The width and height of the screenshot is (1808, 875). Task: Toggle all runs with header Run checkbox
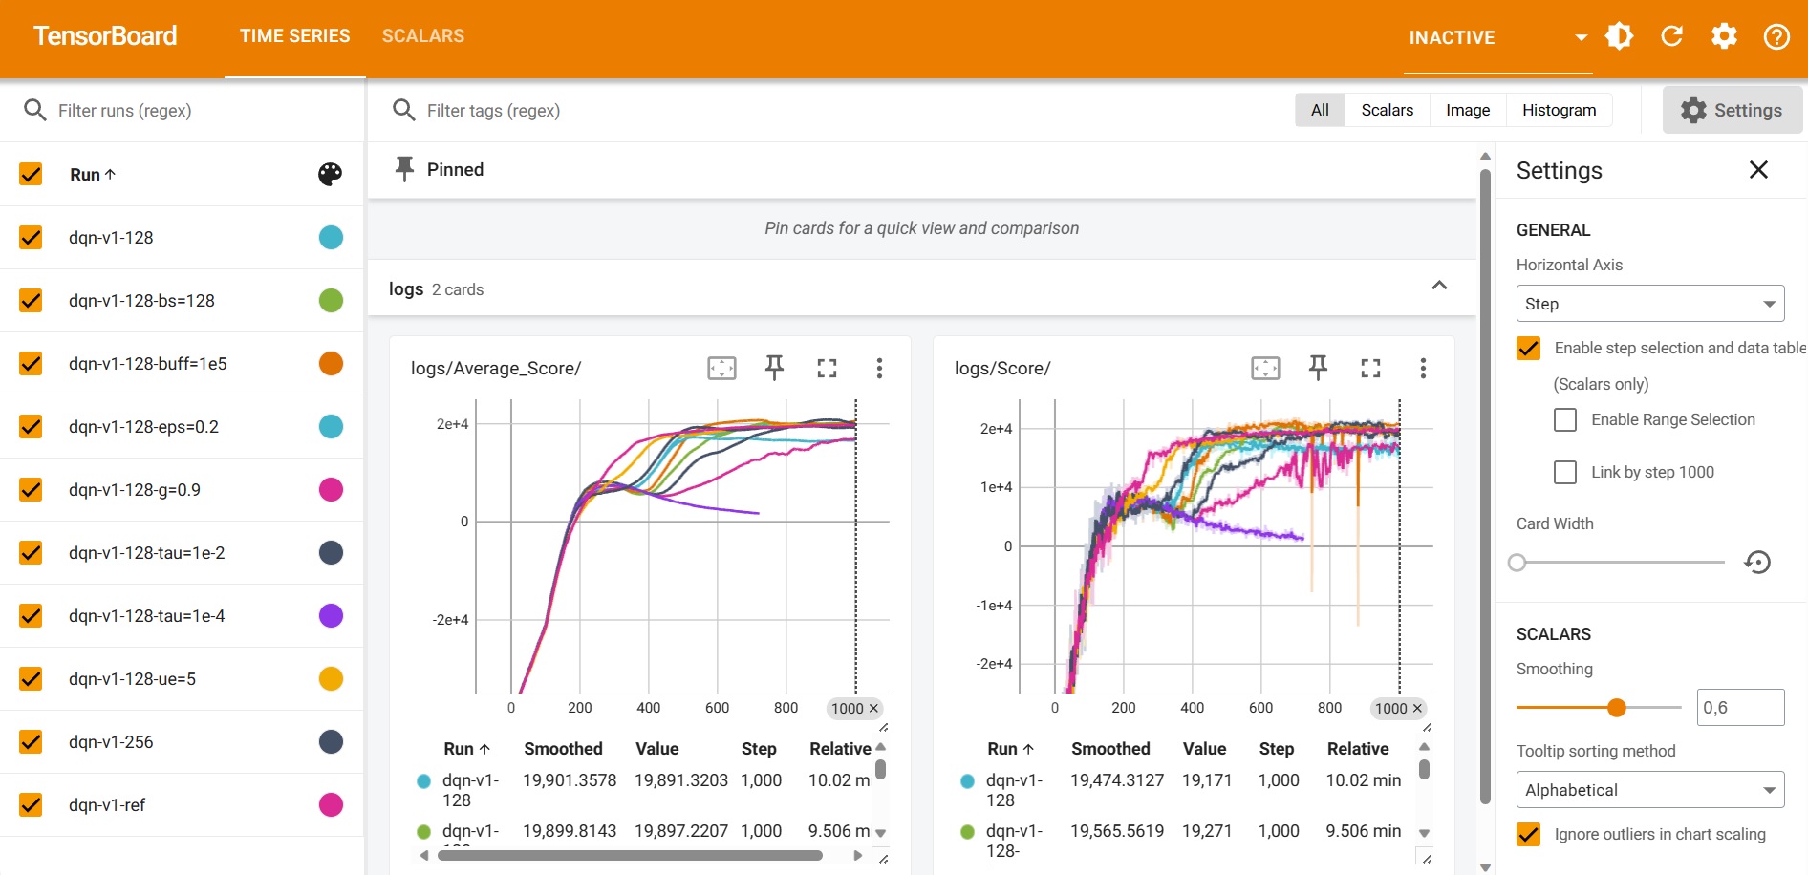click(x=31, y=174)
